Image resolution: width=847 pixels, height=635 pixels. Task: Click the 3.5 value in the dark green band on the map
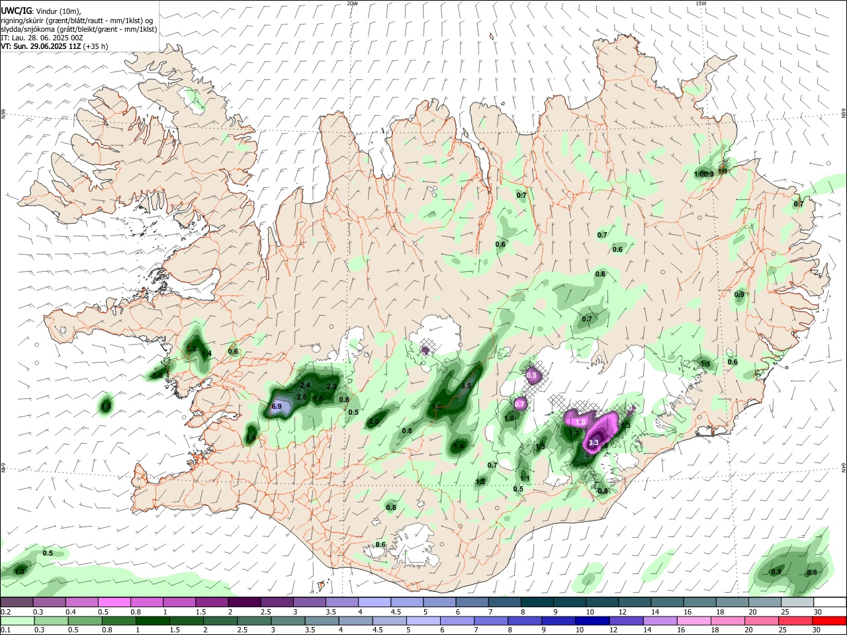(466, 386)
